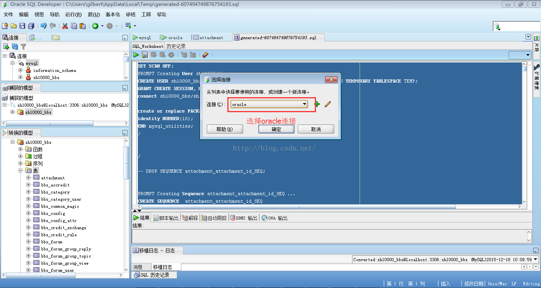Refresh the connections list

point(15,47)
